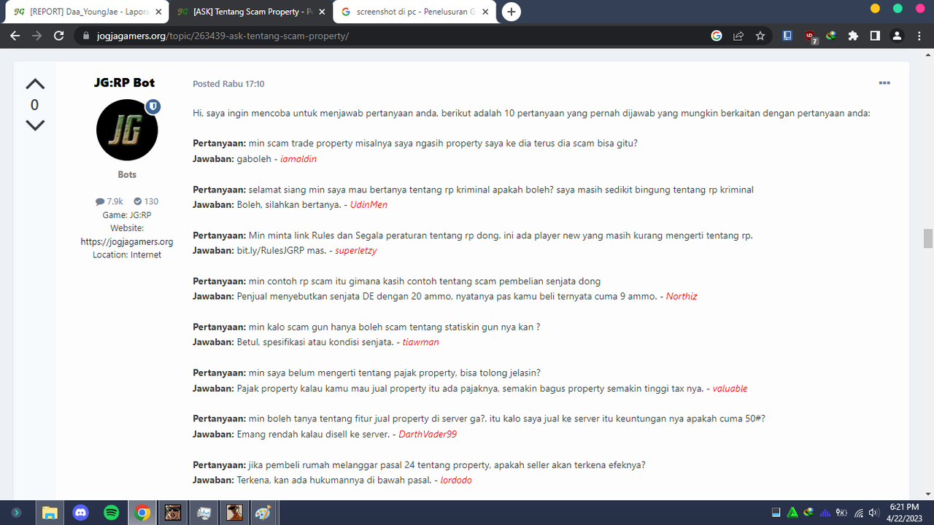This screenshot has width=934, height=525.
Task: Open valuable's answer link
Action: (730, 389)
